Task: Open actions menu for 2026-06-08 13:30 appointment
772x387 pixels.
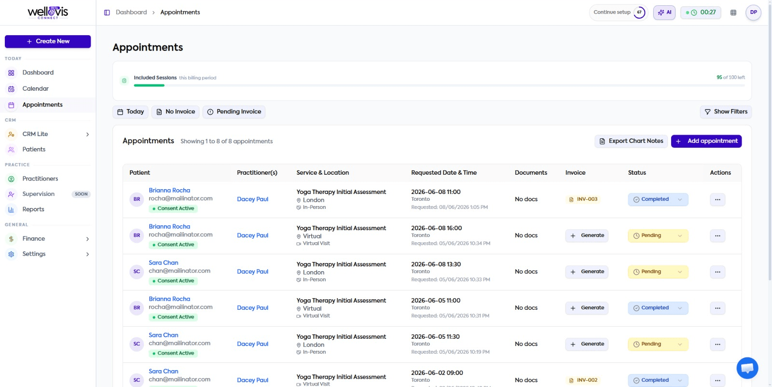Action: click(x=717, y=272)
